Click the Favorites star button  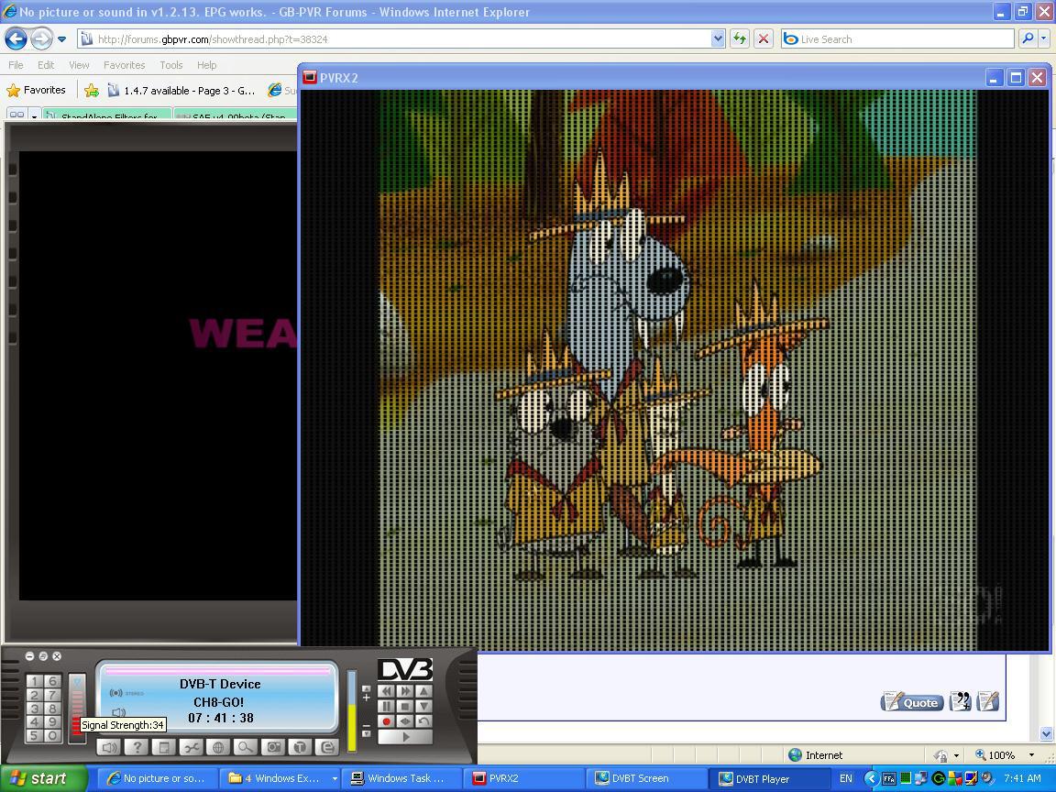click(37, 90)
